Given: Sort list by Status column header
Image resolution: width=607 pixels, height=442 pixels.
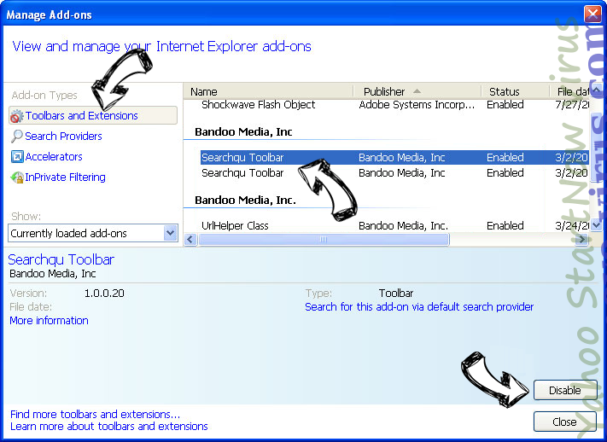Looking at the screenshot, I should pos(516,91).
